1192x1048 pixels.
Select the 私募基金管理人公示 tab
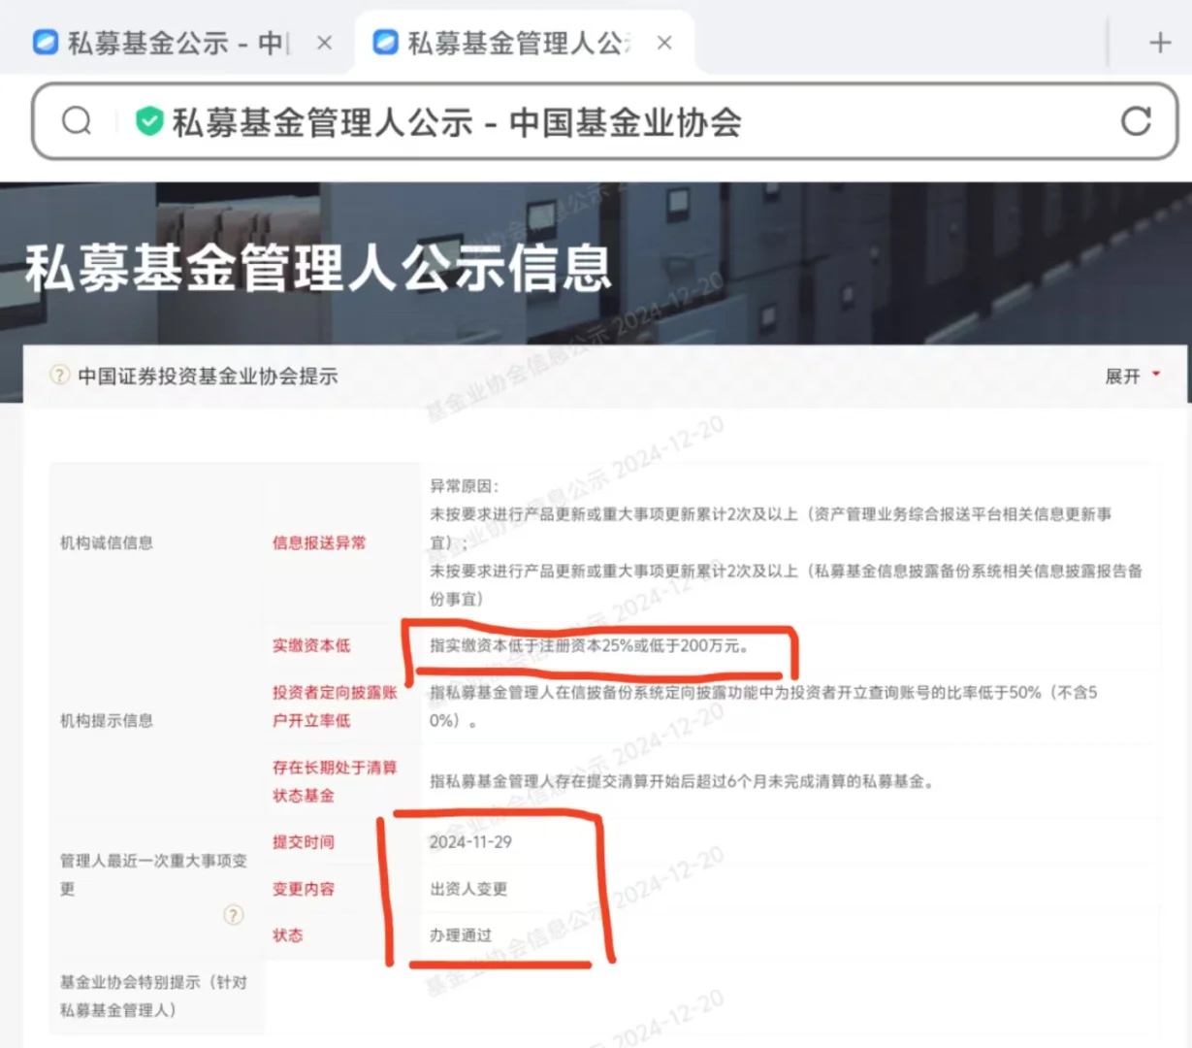pos(502,44)
